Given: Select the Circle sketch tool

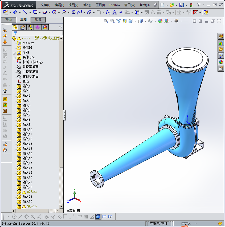Looking at the screenshot, I should coord(54,13).
